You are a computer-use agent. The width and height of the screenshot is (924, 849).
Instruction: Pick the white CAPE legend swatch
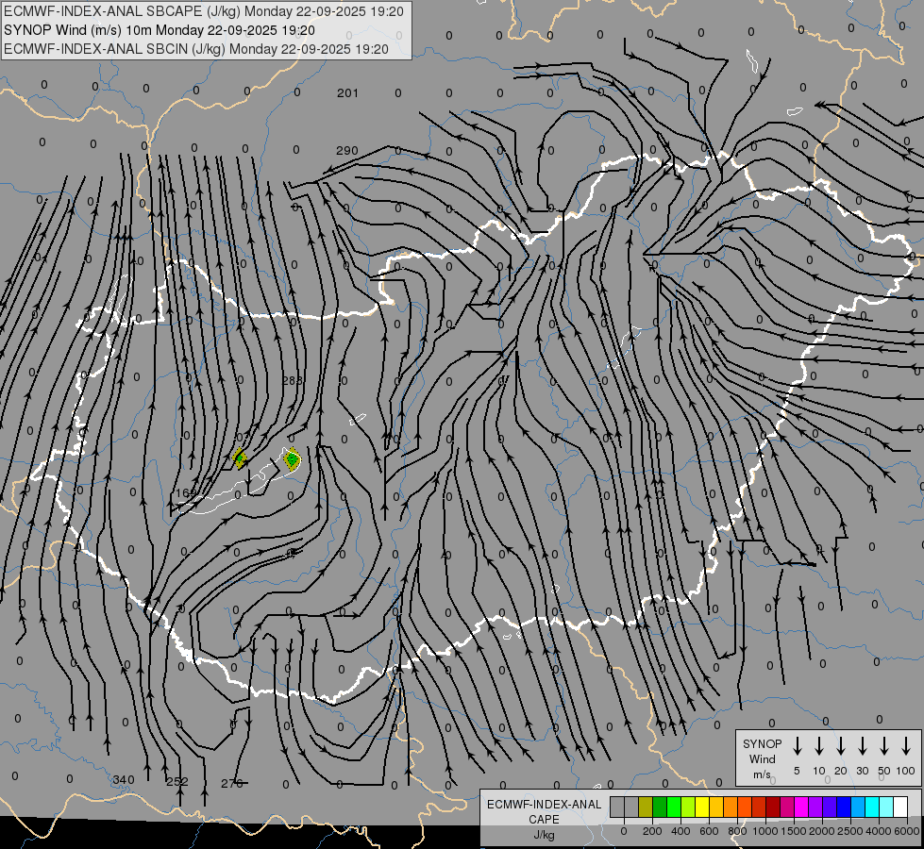click(901, 807)
